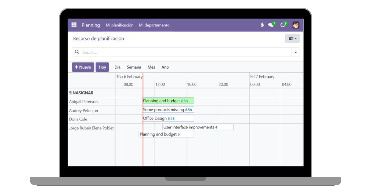Open the view switcher dropdown arrow
Image resolution: width=371 pixels, height=194 pixels.
(296, 38)
